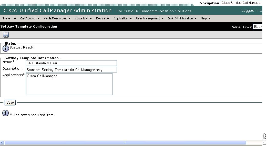Open the Help menu
The width and height of the screenshot is (267, 146).
(206, 18)
